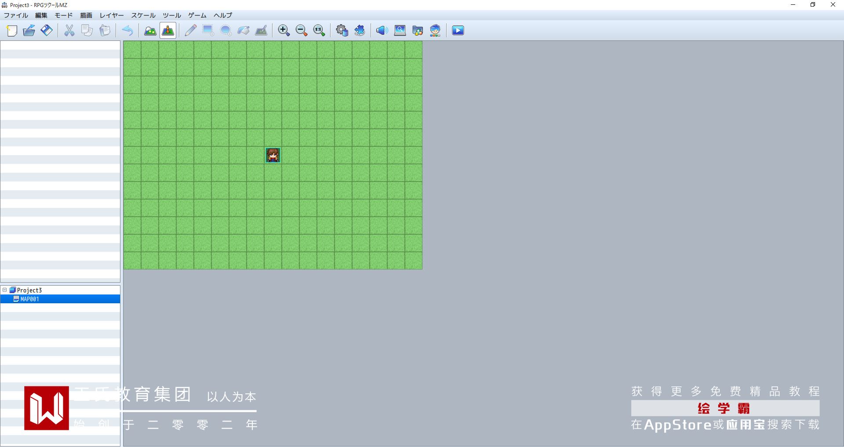
Task: Open the ツール menu
Action: pos(172,15)
